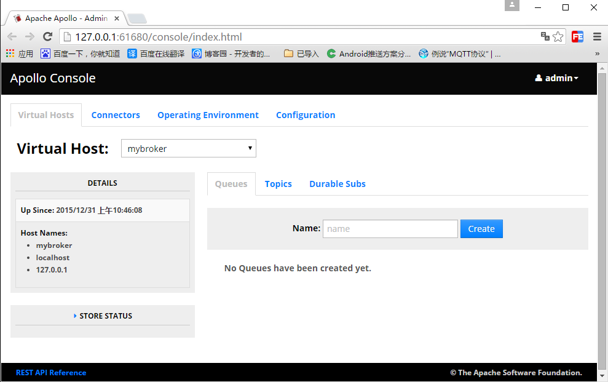The width and height of the screenshot is (608, 382).
Task: Open the cnblogs bookmark
Action: pyautogui.click(x=231, y=54)
